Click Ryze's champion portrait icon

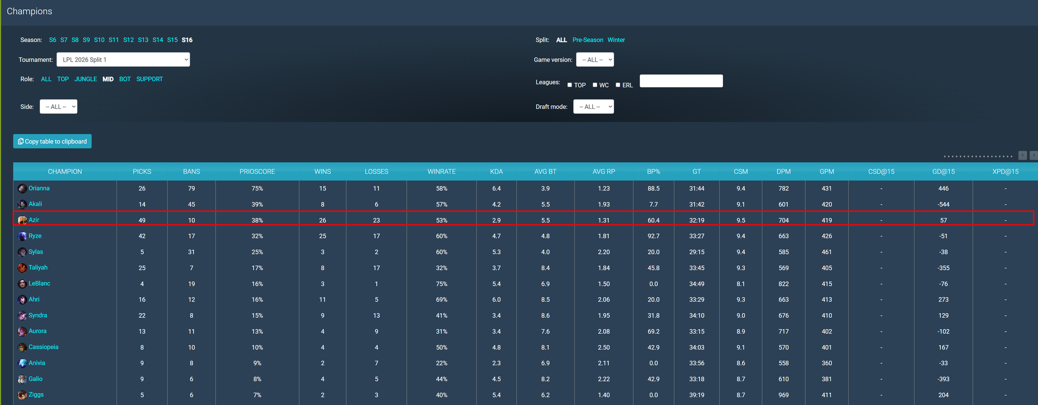pyautogui.click(x=22, y=236)
